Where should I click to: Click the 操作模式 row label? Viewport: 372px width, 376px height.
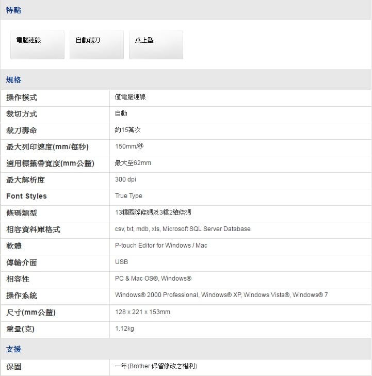coord(22,97)
